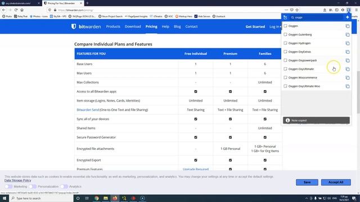Select the Pricing For You Bitwarden tab

pos(62,3)
